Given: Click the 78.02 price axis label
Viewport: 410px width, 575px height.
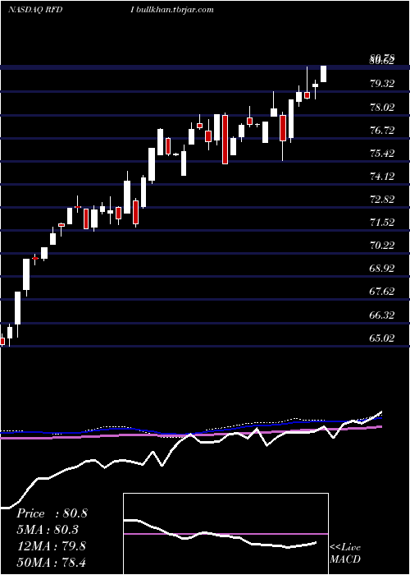Looking at the screenshot, I should tap(382, 107).
